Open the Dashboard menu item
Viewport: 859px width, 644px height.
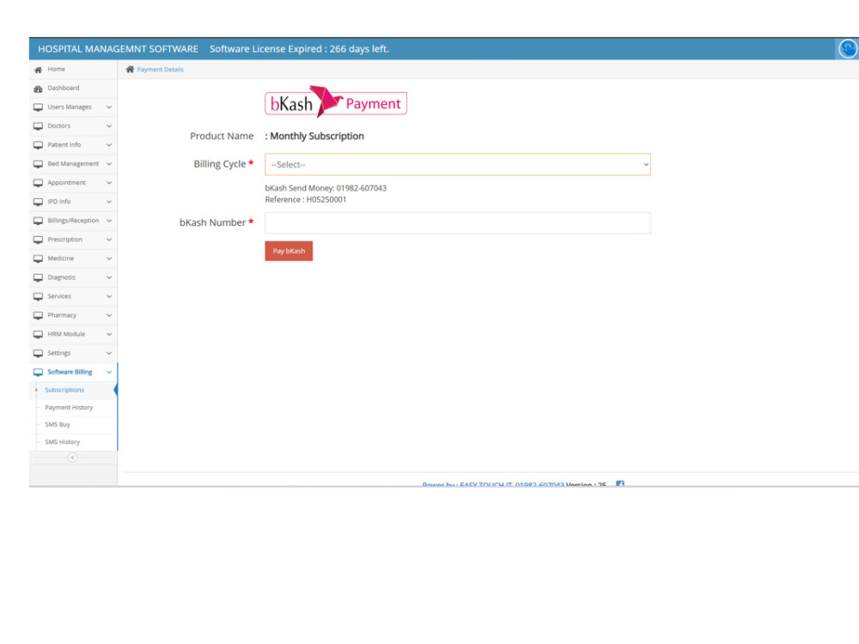click(73, 88)
